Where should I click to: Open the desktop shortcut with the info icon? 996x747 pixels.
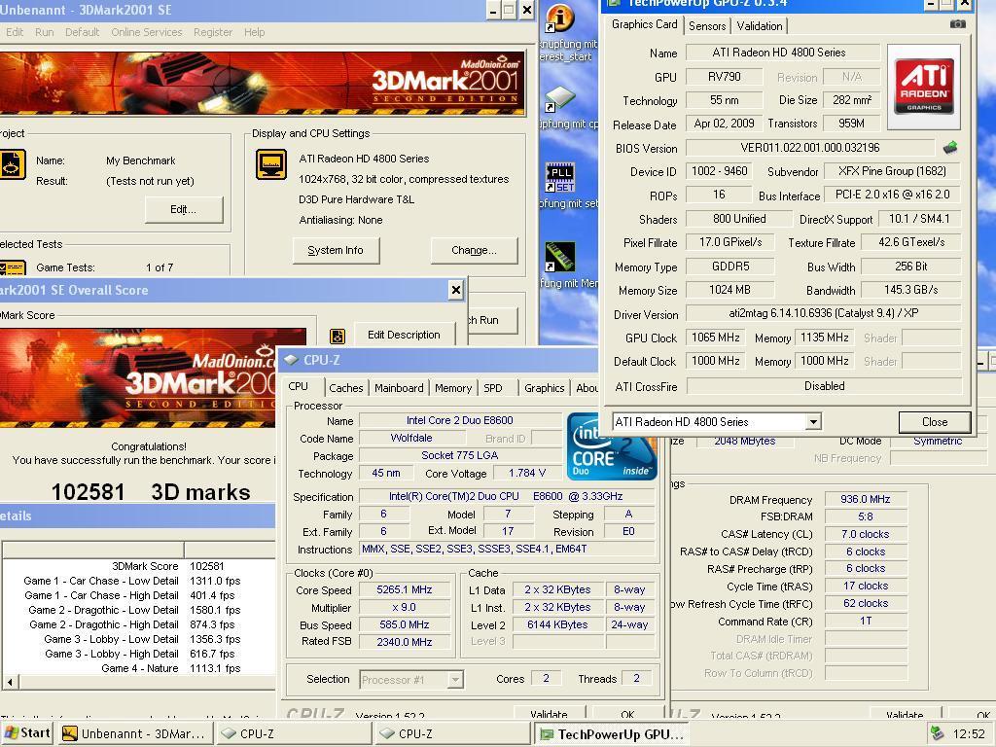pyautogui.click(x=559, y=18)
